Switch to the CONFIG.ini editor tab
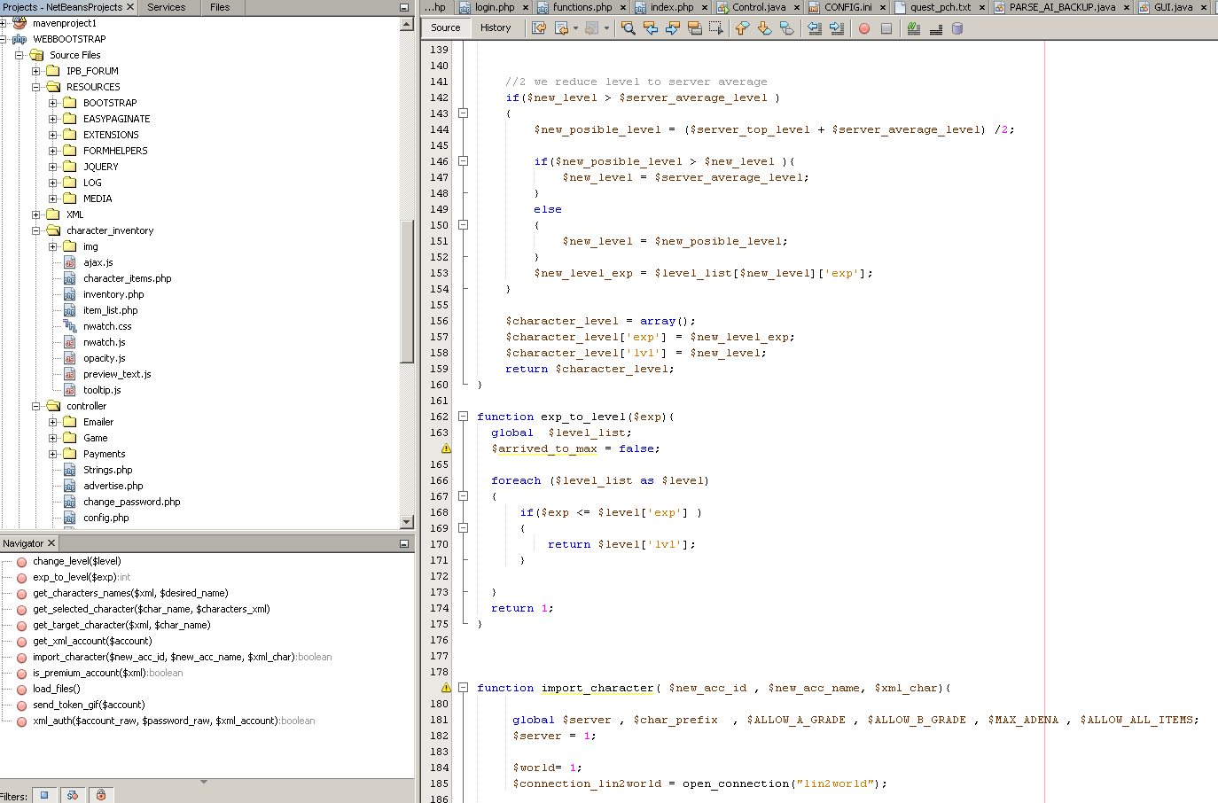This screenshot has width=1218, height=803. [x=847, y=7]
